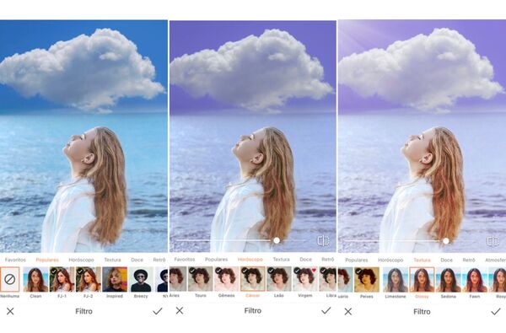
Task: Toggle the checkmark on the FJ-1 filter
Action: coord(54,271)
